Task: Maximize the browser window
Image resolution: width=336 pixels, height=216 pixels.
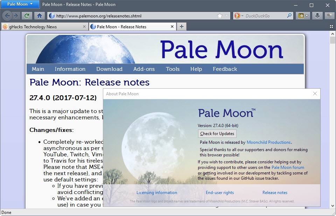Action: tap(311, 5)
